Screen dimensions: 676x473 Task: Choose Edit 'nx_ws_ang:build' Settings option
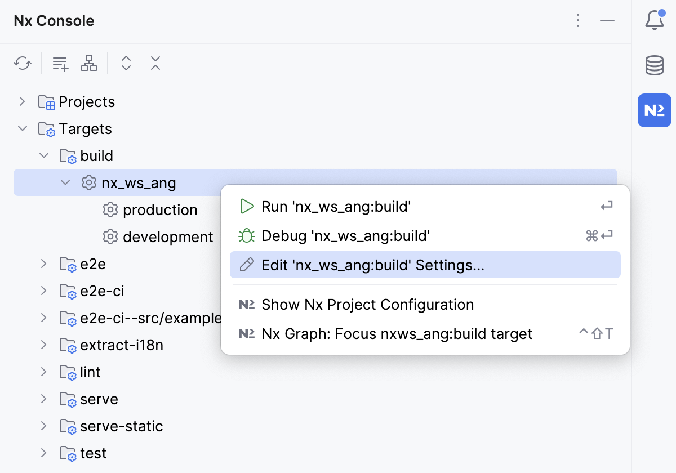tap(372, 265)
